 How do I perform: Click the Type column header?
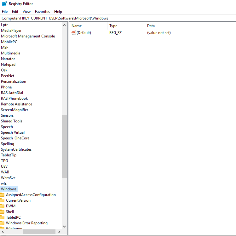tap(126, 26)
